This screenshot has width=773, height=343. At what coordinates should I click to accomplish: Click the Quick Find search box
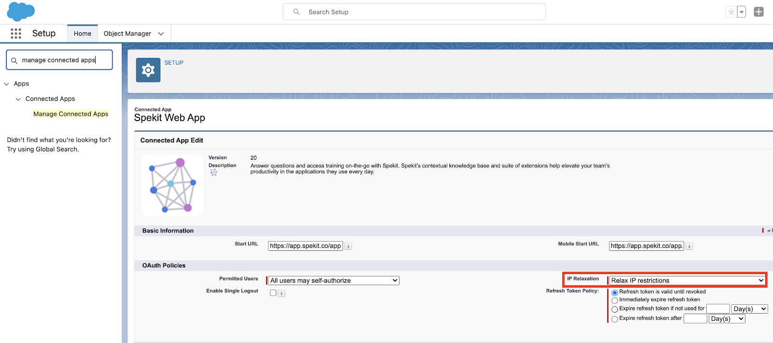(59, 60)
